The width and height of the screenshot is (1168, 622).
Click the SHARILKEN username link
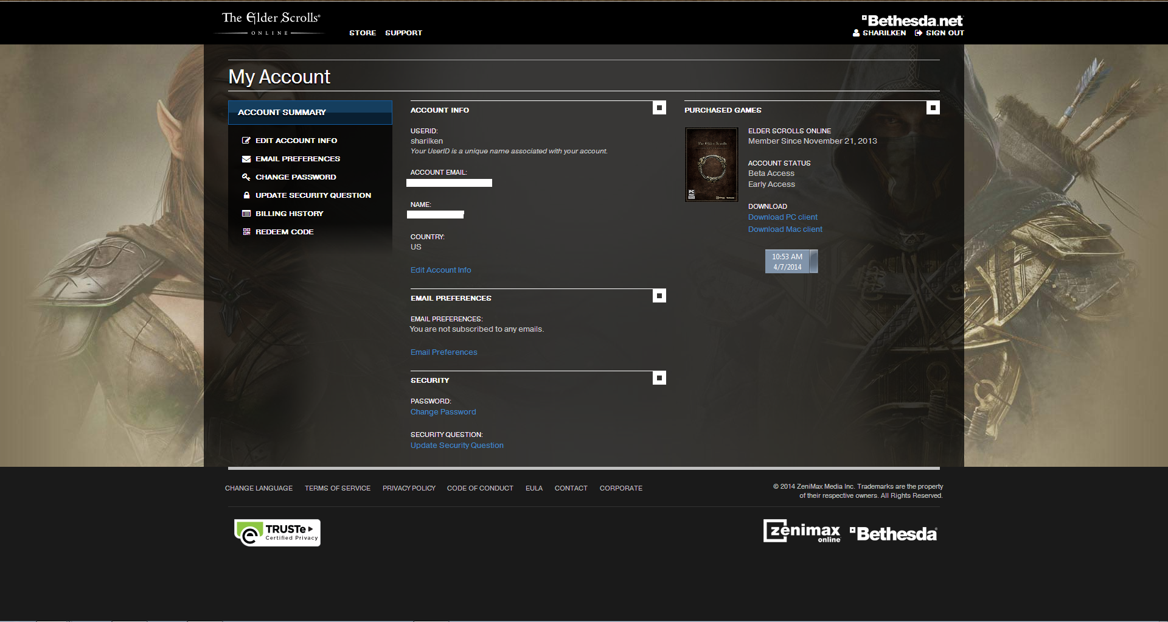tap(884, 33)
